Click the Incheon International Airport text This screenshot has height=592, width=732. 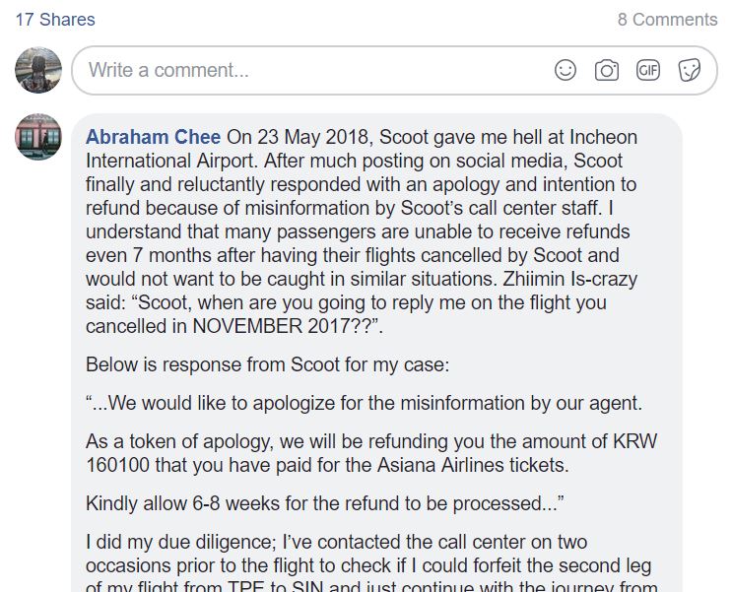pos(362,149)
